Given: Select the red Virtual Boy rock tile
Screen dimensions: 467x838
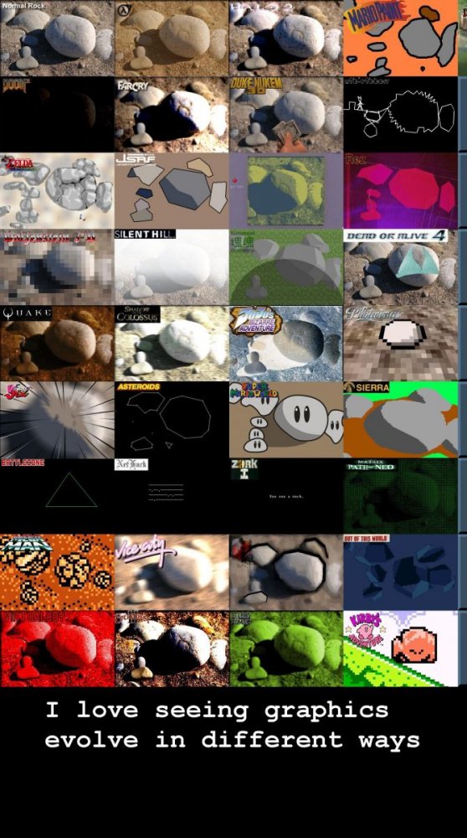Looking at the screenshot, I should (57, 649).
